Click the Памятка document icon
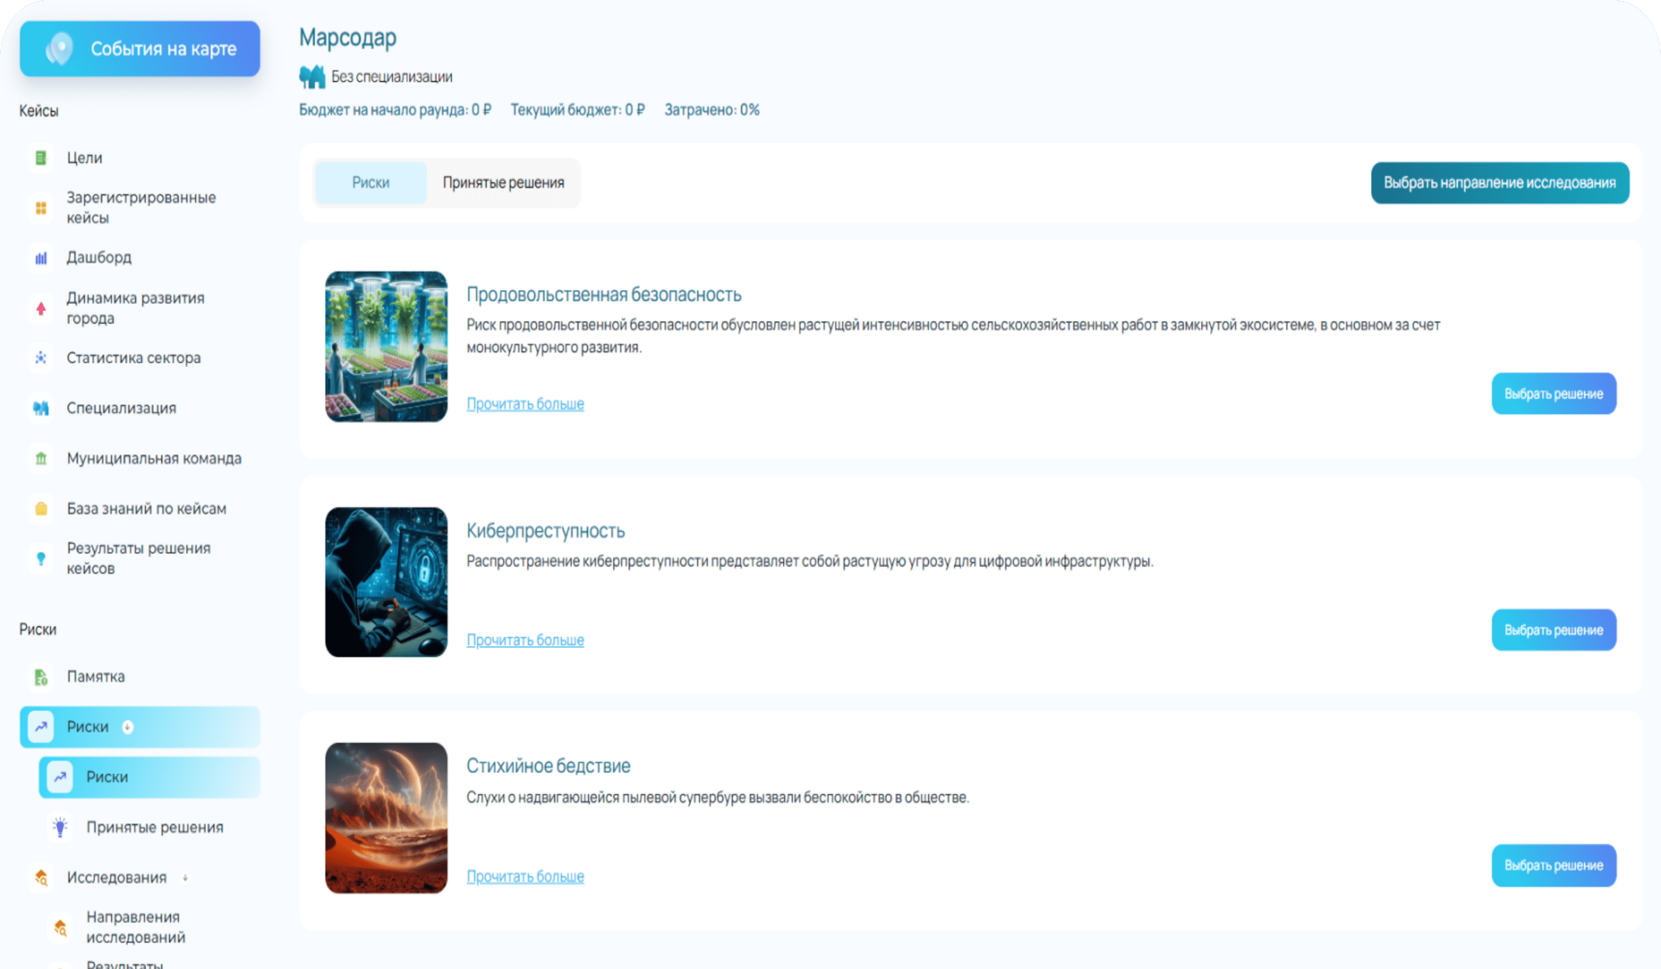 pos(41,677)
